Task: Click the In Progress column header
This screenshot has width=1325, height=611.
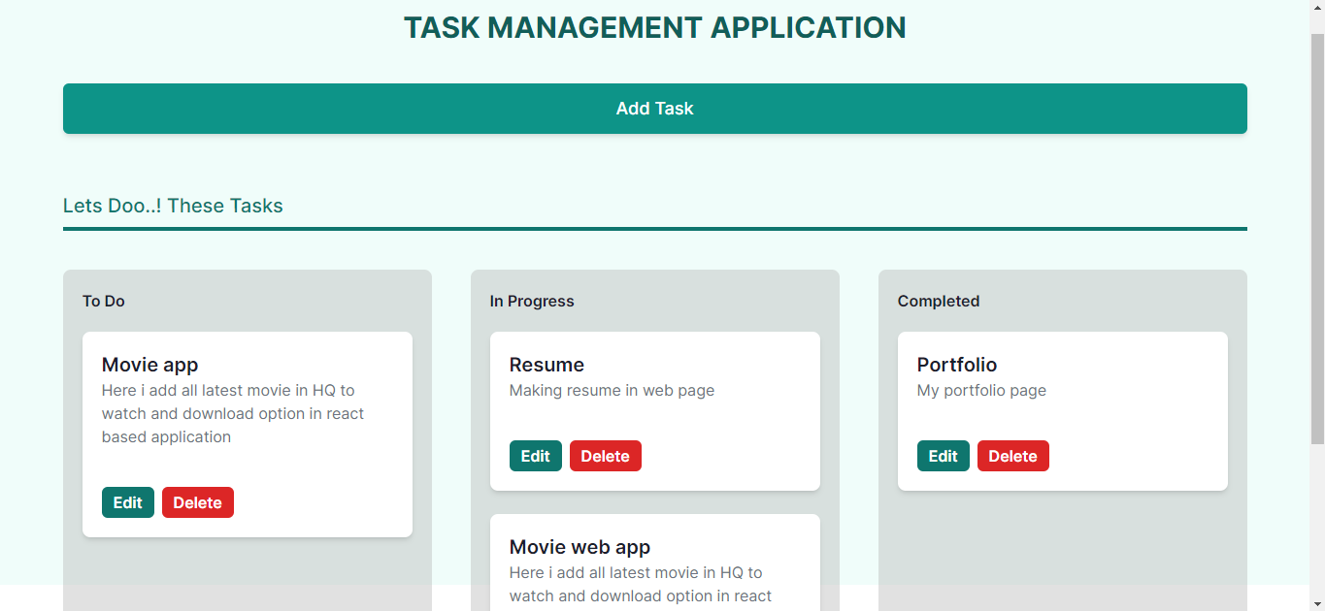Action: pyautogui.click(x=532, y=301)
